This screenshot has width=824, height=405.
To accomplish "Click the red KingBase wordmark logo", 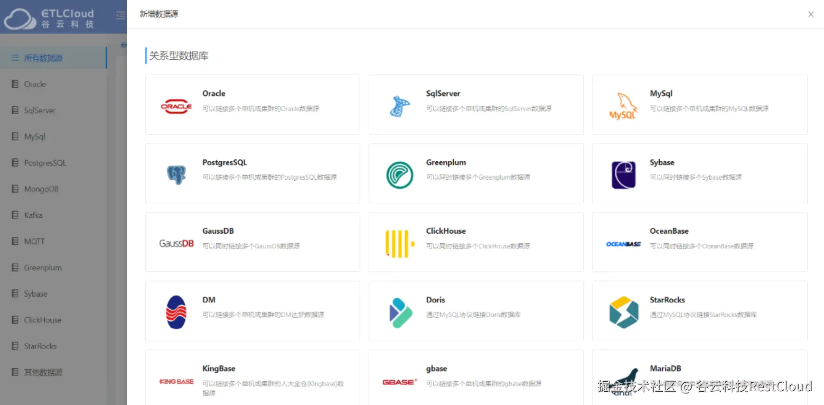I will click(176, 381).
